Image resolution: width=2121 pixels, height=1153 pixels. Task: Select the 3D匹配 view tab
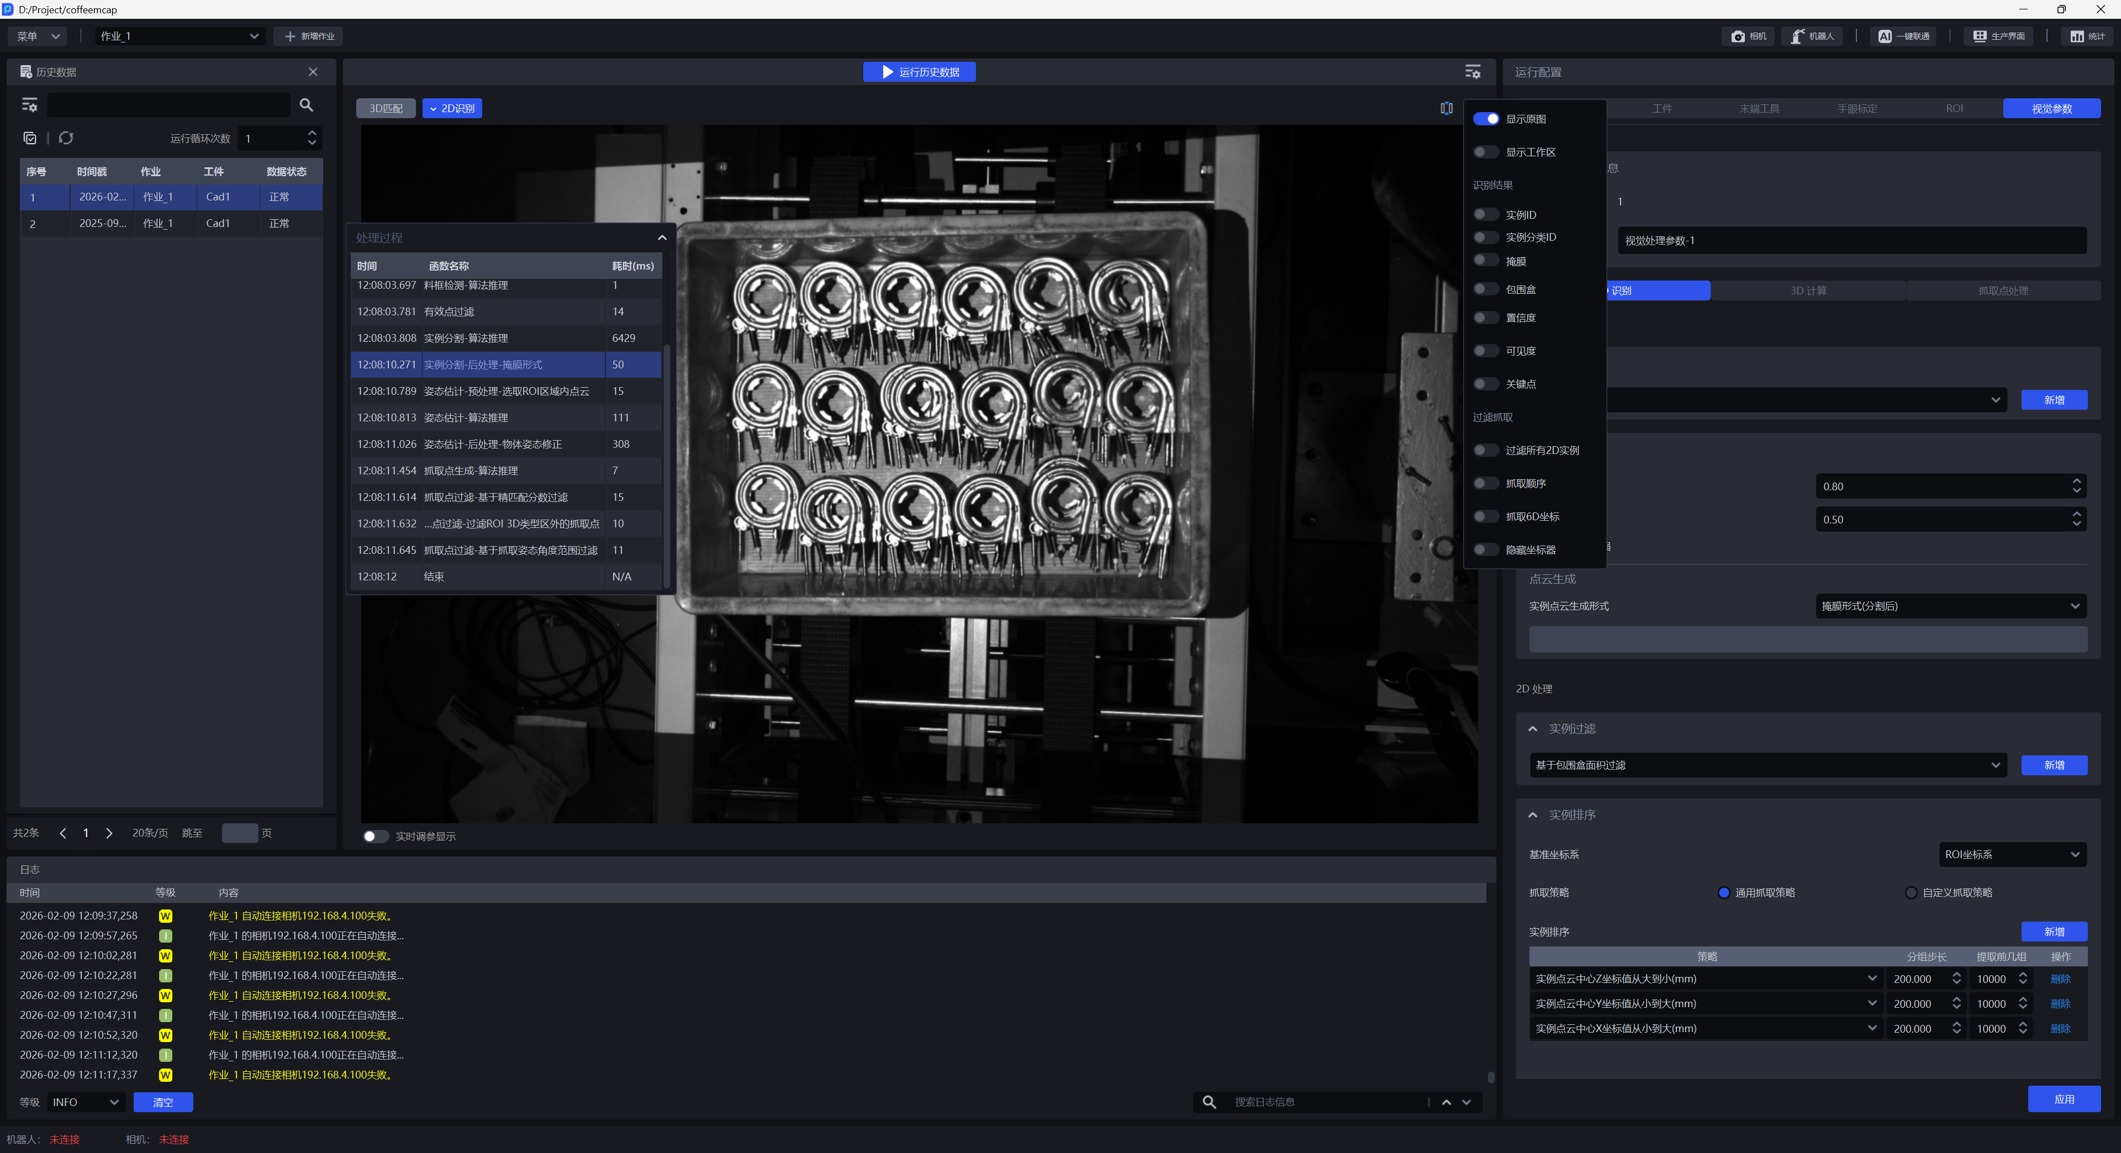click(x=386, y=109)
